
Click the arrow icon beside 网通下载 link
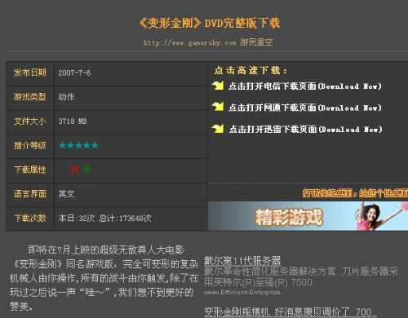(x=218, y=107)
